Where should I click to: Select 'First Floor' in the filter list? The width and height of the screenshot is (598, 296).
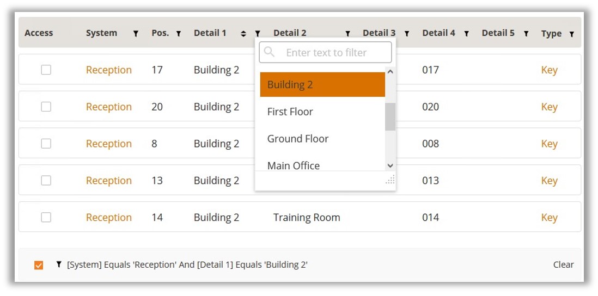tap(290, 112)
